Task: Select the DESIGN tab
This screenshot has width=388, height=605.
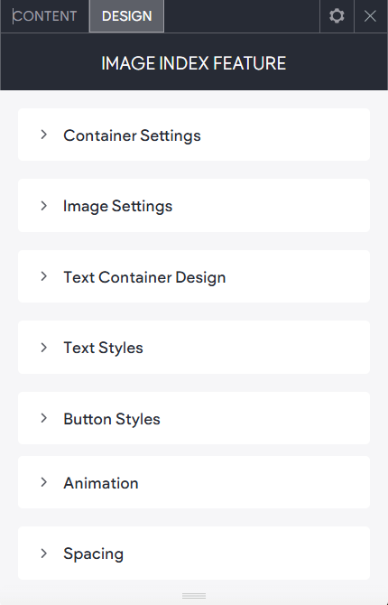Action: [x=126, y=16]
